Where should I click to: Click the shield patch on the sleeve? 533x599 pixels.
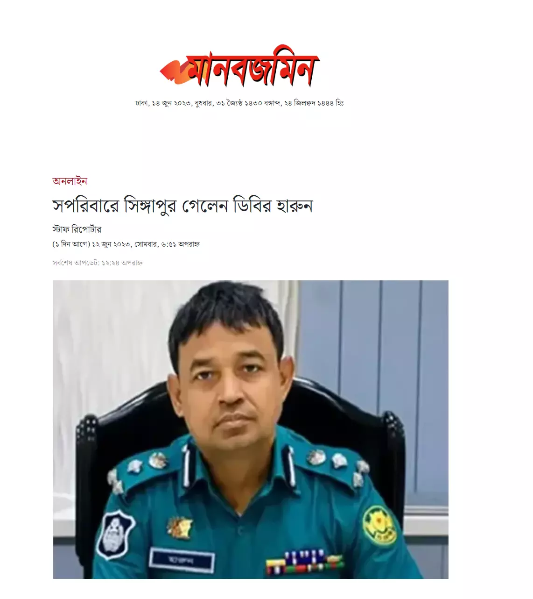pyautogui.click(x=115, y=534)
